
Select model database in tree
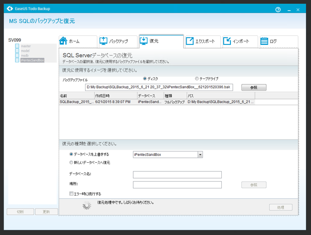point(25,51)
